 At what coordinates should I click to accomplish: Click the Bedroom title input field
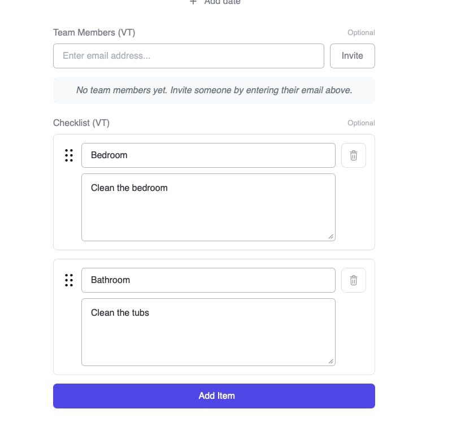coord(208,155)
